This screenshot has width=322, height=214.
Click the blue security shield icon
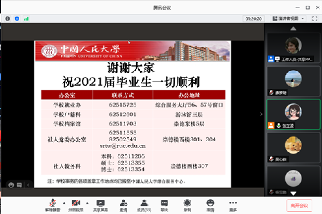point(17,19)
